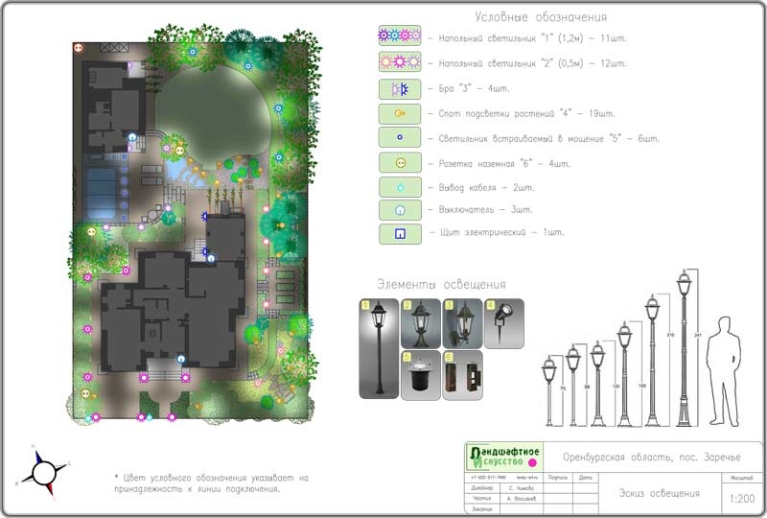Viewport: 767px width, 518px height.
Task: Click the red socket symbol at plan's top-left corner
Action: point(79,48)
